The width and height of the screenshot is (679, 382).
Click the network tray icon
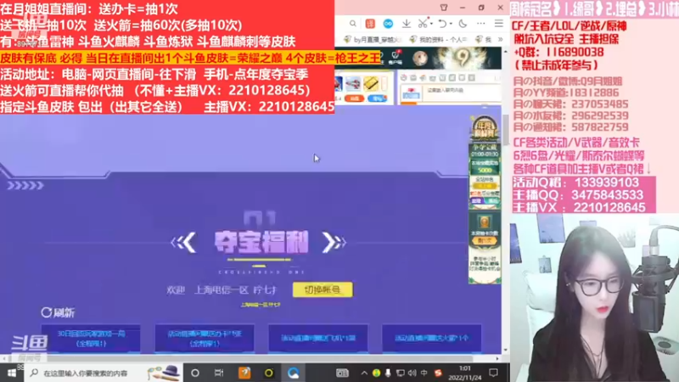[400, 373]
